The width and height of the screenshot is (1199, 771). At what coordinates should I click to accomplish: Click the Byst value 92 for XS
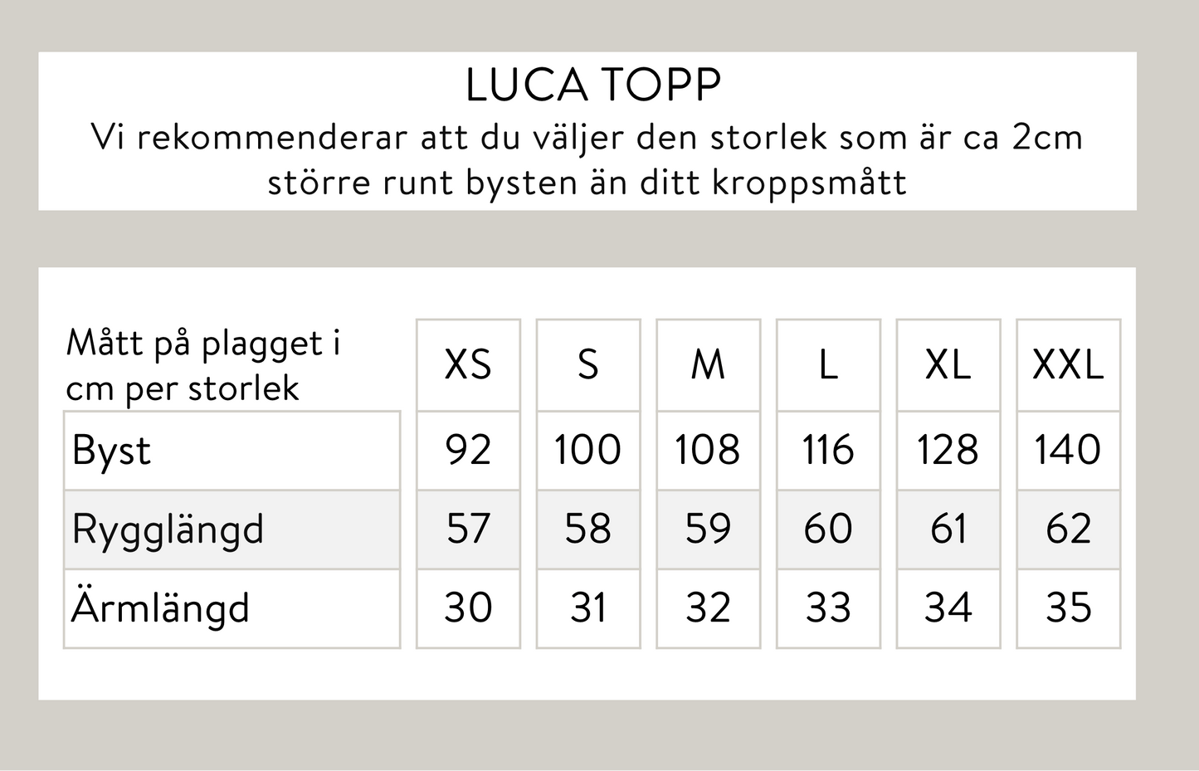point(468,450)
